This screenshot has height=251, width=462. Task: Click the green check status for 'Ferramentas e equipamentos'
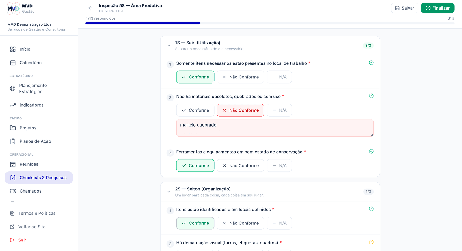point(371,151)
